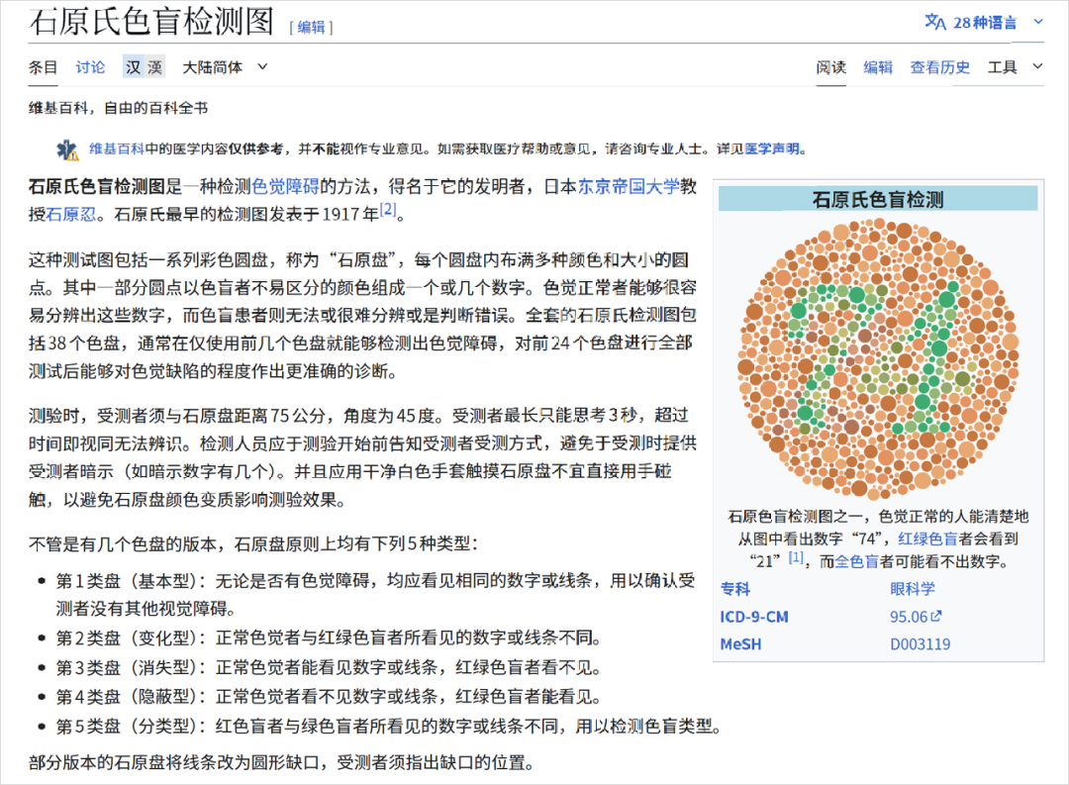Open the 专科 infobox link
The width and height of the screenshot is (1069, 785).
pyautogui.click(x=734, y=589)
